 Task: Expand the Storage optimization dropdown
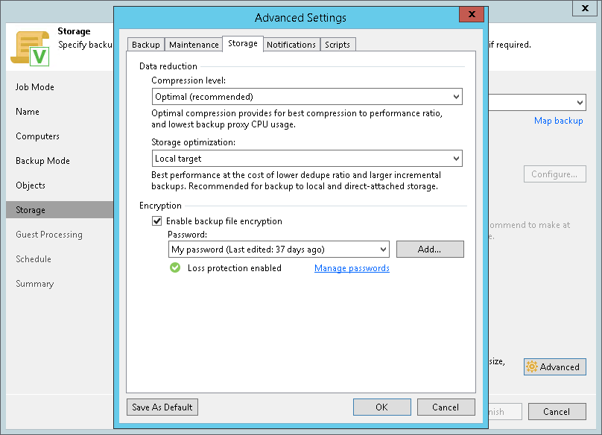(x=307, y=159)
